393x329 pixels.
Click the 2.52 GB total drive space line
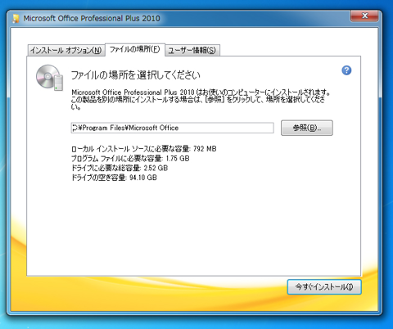120,168
